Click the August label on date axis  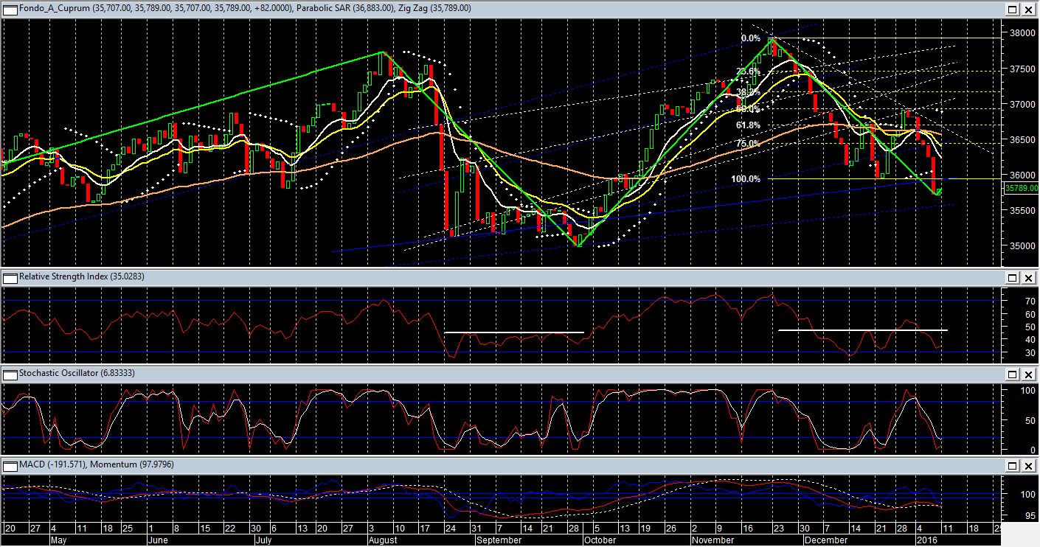tap(383, 540)
